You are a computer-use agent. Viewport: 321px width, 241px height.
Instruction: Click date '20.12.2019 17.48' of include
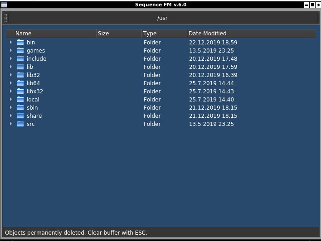tap(213, 59)
